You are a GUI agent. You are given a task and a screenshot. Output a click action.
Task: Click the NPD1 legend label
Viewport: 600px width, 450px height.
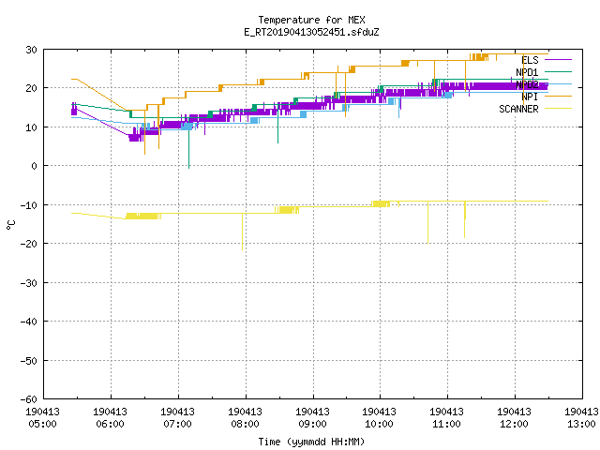click(527, 72)
